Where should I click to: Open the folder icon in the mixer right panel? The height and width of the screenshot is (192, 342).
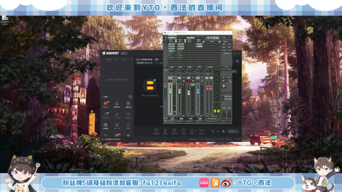224,70
